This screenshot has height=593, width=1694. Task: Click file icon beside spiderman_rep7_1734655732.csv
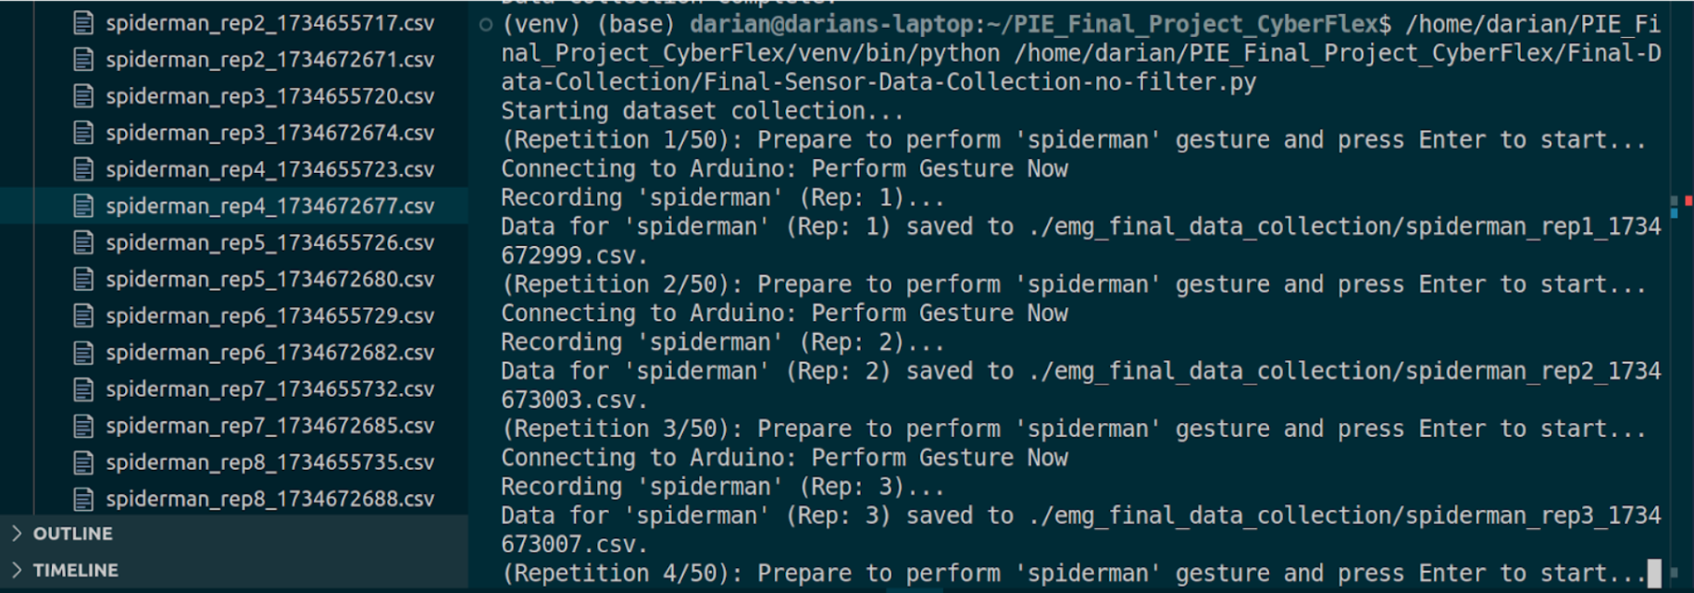coord(83,389)
